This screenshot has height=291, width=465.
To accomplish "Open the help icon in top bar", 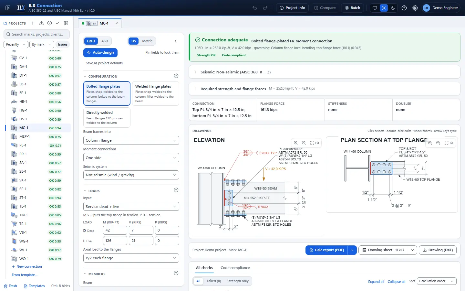I will click(404, 8).
